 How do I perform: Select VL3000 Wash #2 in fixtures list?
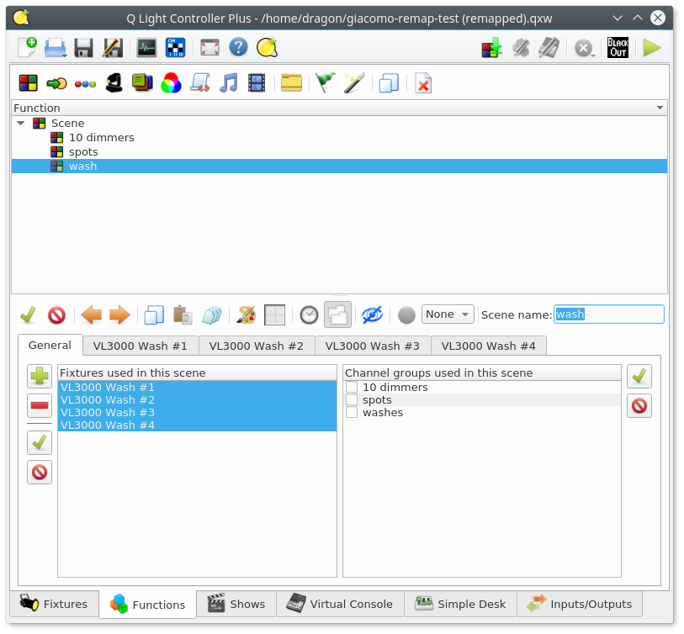[x=197, y=400]
